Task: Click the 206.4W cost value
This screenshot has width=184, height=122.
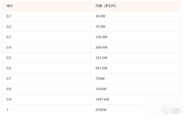Action: point(102,47)
